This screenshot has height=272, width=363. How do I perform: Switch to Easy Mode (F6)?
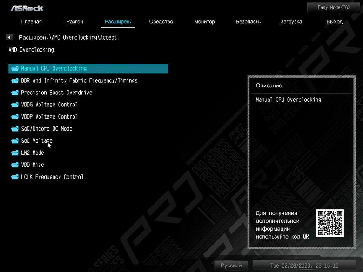[x=333, y=7]
